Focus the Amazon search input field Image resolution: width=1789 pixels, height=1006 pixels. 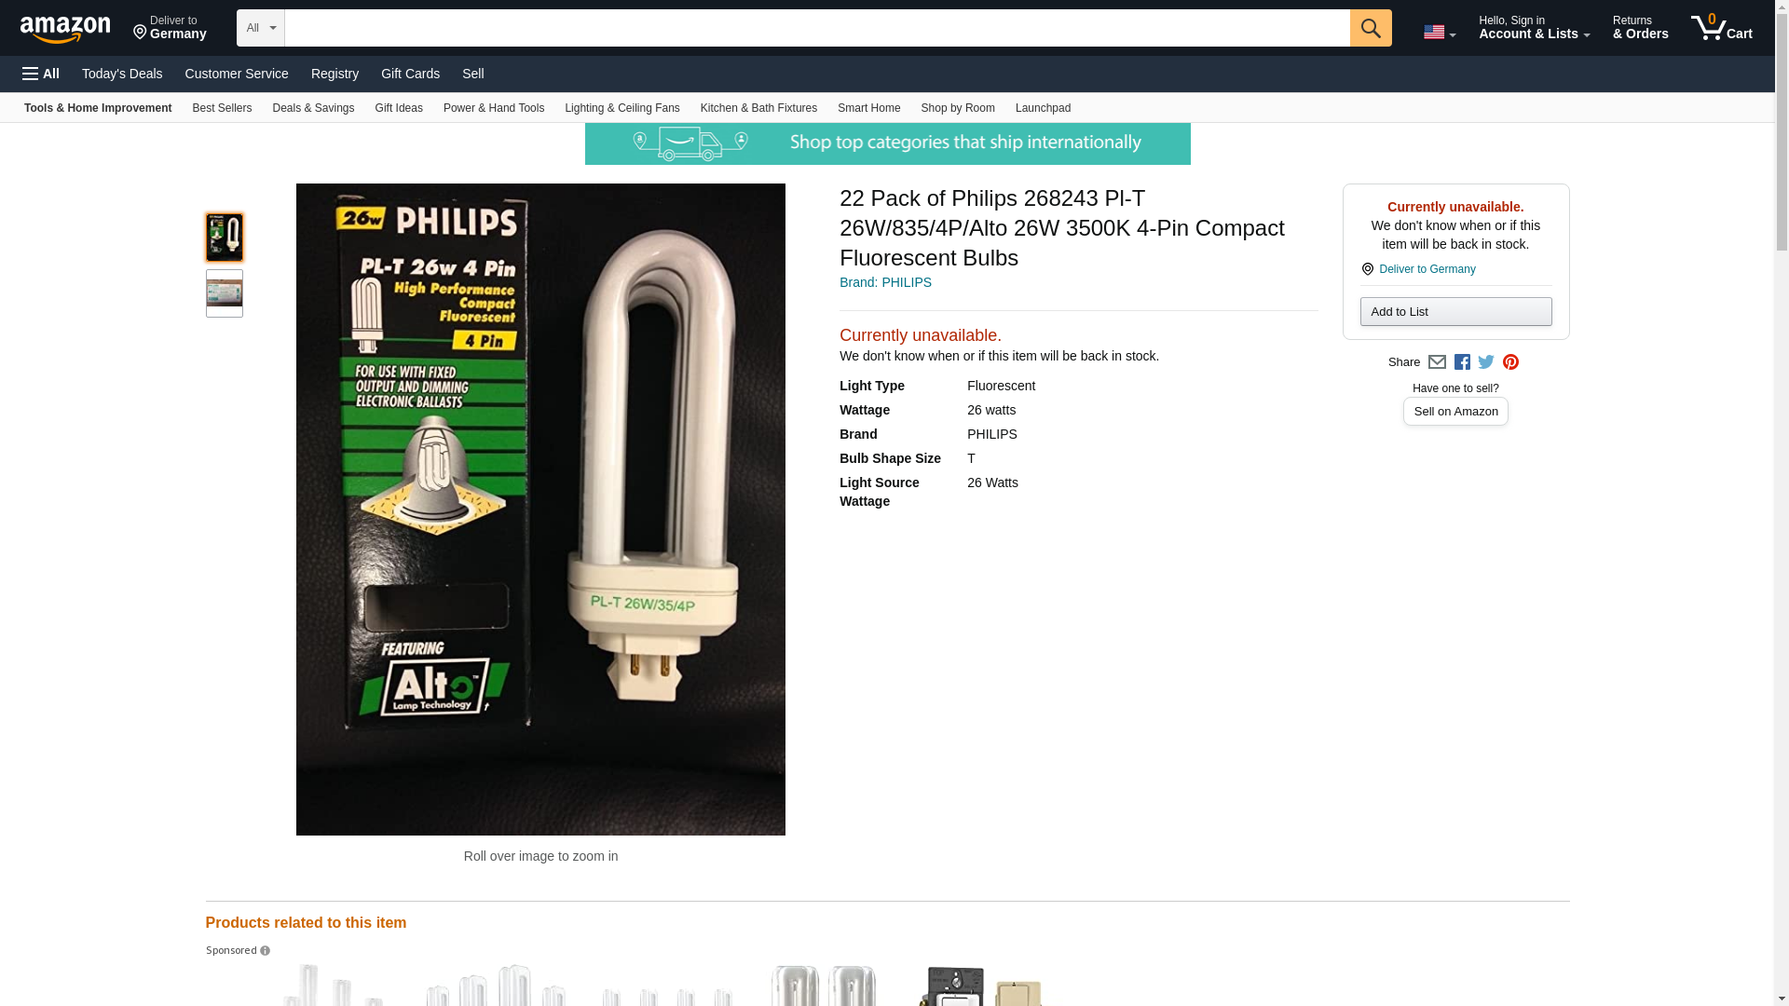tap(817, 28)
